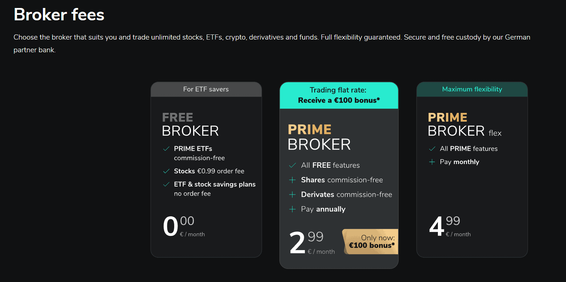Click the For ETF savers header tab

tap(206, 89)
